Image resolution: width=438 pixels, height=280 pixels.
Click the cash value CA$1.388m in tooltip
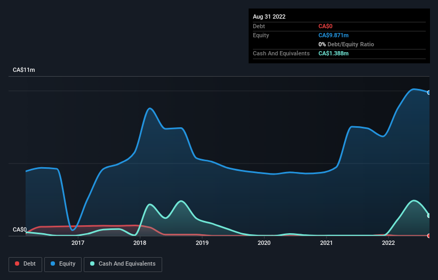point(333,53)
